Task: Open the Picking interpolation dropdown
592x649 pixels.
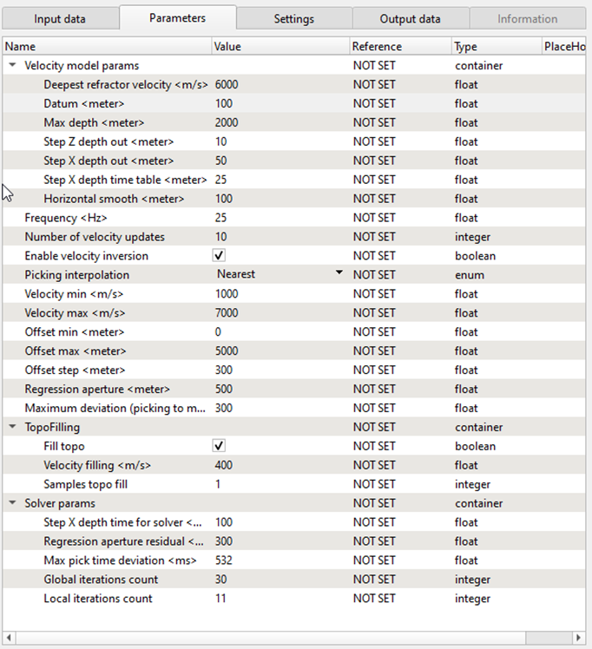Action: pos(339,274)
